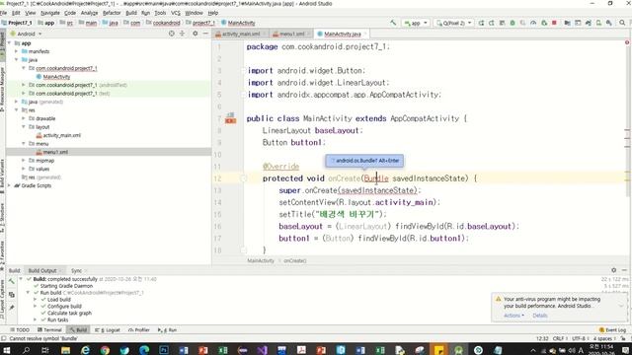This screenshot has width=632, height=355.
Task: Open Search Everywhere magnifier icon
Action: tap(622, 23)
